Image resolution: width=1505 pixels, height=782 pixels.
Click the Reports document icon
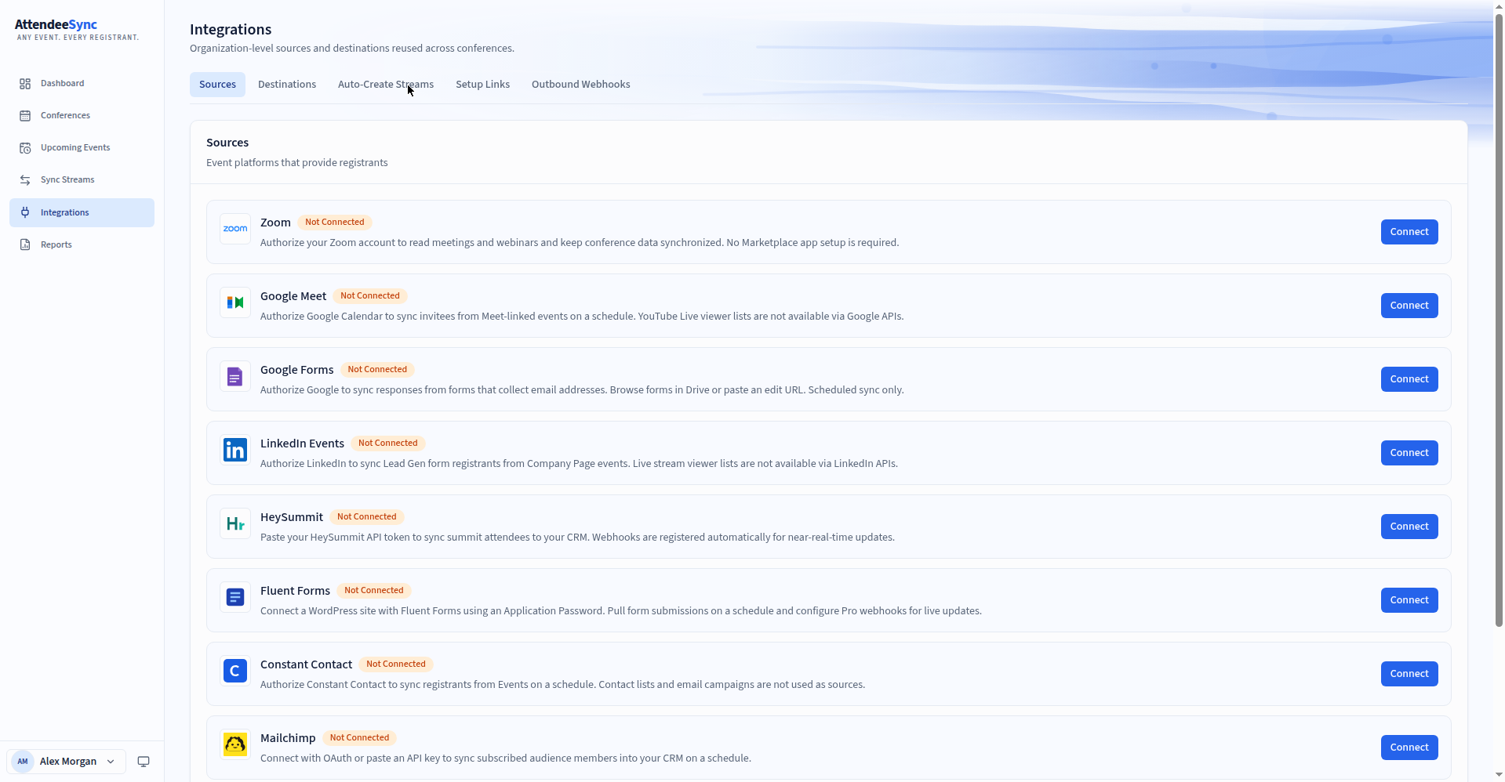(25, 244)
